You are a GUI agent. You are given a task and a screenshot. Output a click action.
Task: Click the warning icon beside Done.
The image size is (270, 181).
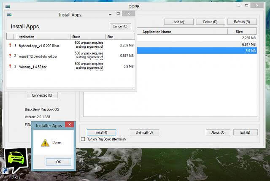pos(45,143)
